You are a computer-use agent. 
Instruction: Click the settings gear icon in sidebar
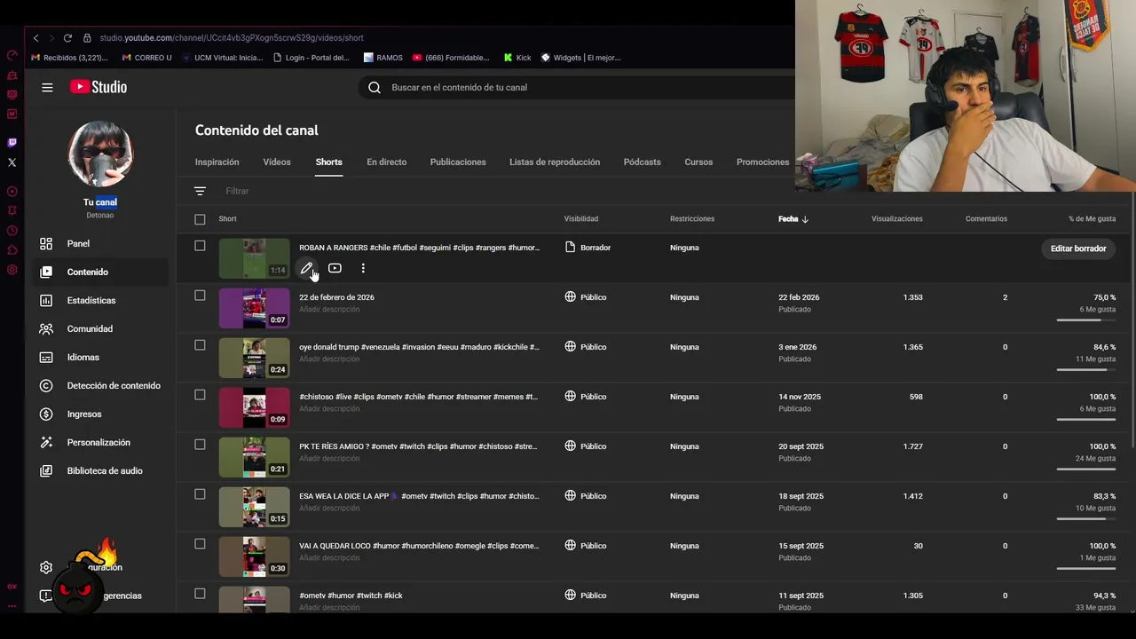[46, 567]
